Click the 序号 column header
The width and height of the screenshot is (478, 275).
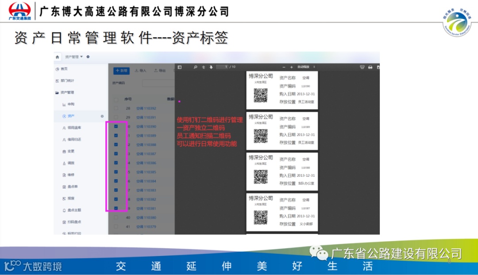[128, 99]
